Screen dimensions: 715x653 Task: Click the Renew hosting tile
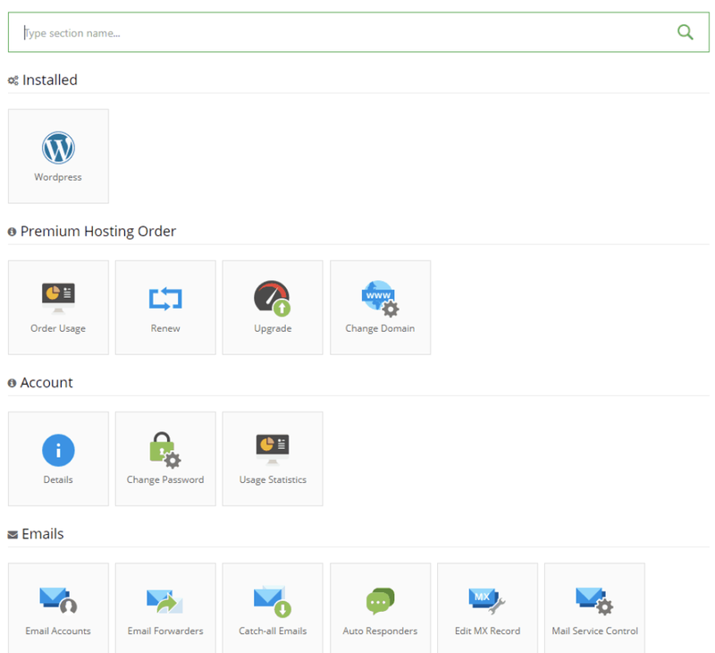pos(165,308)
